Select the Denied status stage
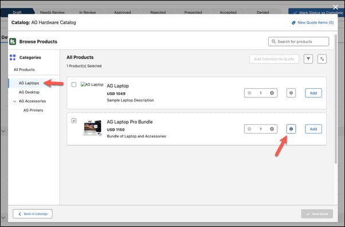The width and height of the screenshot is (345, 227). tap(262, 13)
